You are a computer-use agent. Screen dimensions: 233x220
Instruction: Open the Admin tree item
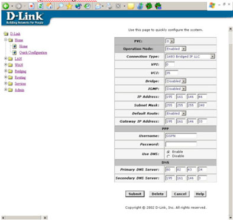(x=20, y=90)
